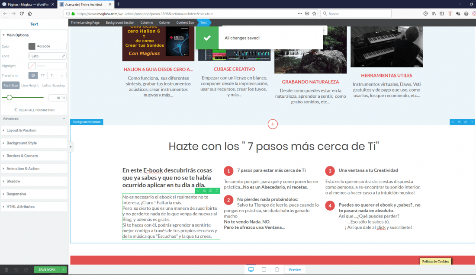476x275 pixels.
Task: Switch to mobile preview mode
Action: pyautogui.click(x=277, y=269)
